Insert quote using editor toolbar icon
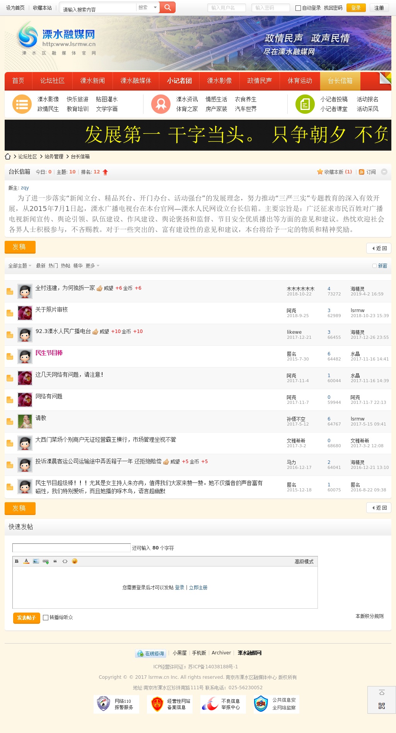 (x=55, y=561)
